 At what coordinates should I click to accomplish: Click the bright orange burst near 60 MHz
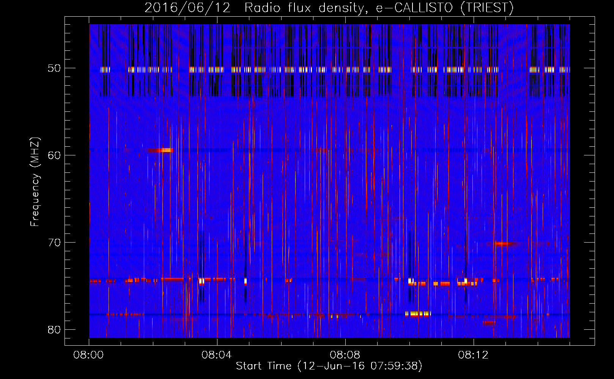point(161,150)
